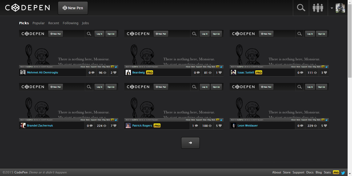352x176 pixels.
Task: Click views eye icon on Beardwig's pen
Action: tap(210, 73)
